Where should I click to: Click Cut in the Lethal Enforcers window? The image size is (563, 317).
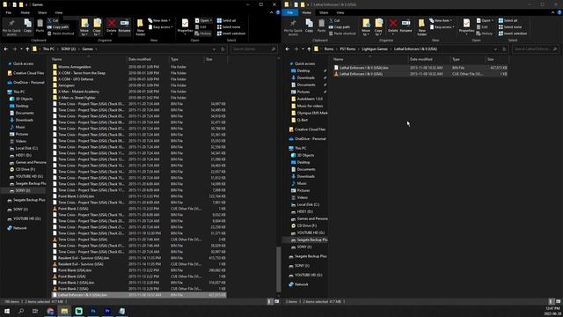[x=334, y=20]
